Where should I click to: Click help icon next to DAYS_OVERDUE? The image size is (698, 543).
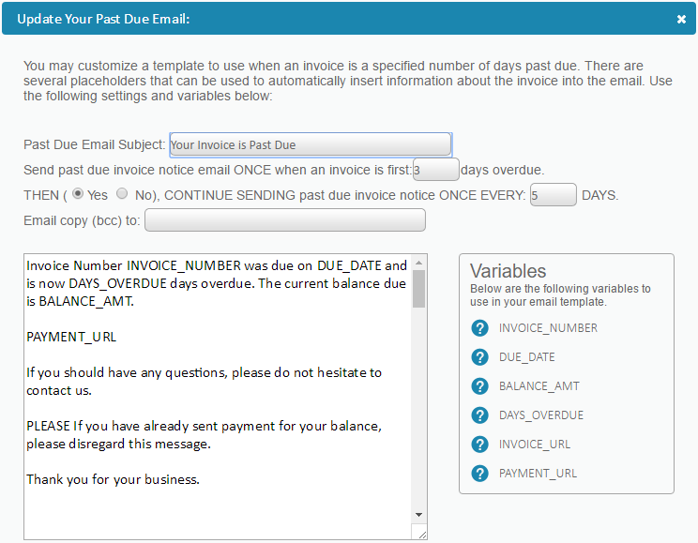480,415
